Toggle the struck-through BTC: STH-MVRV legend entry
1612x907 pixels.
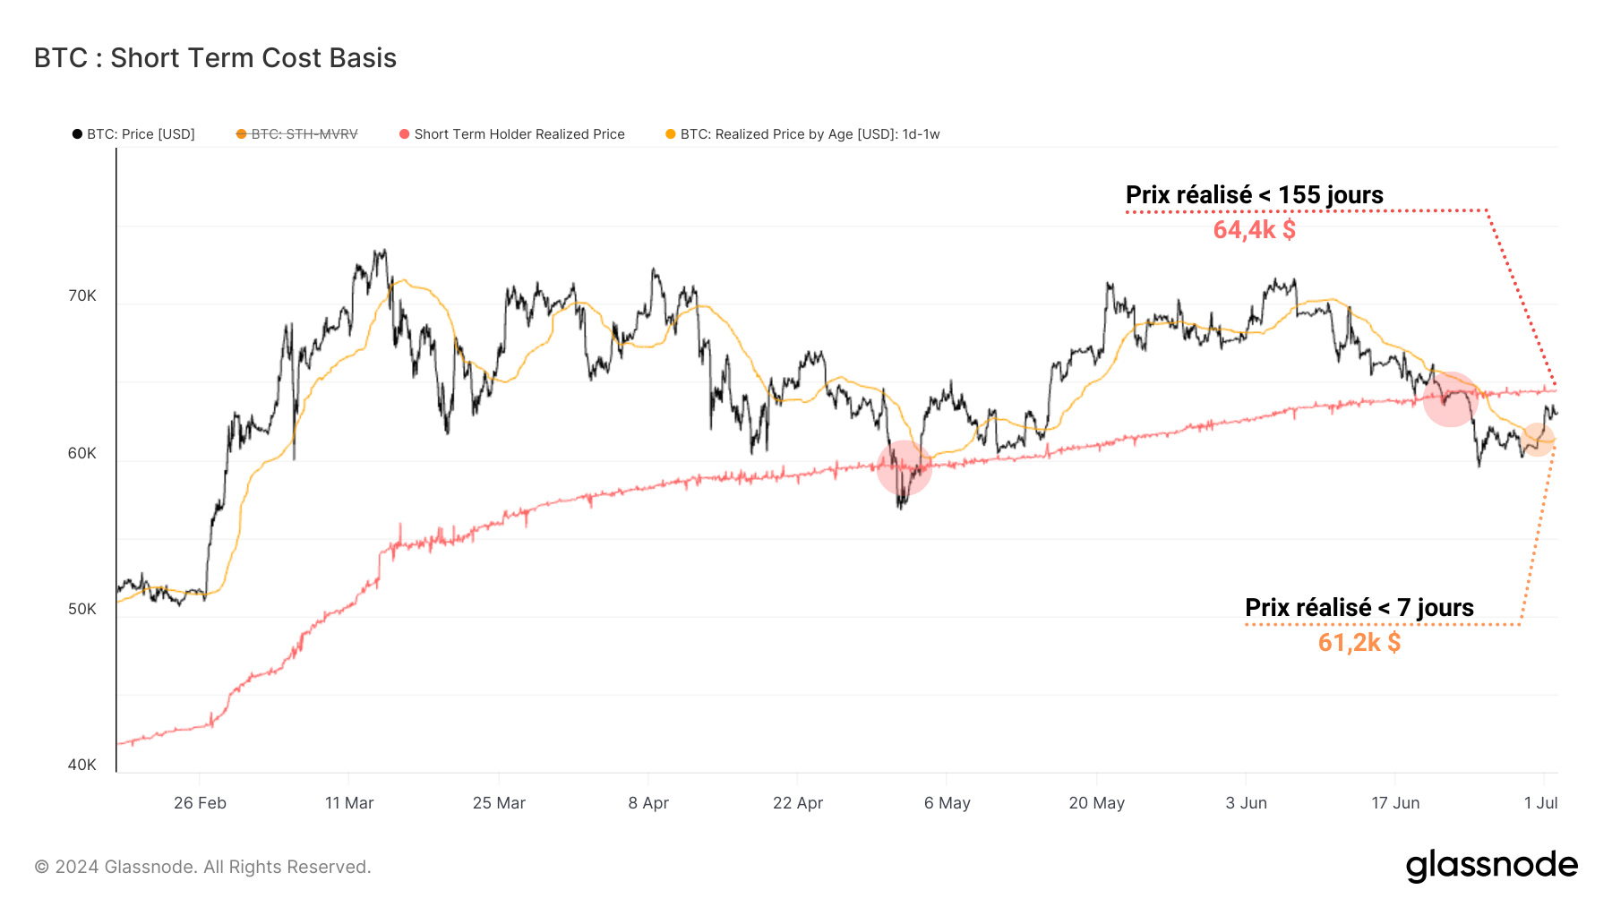click(304, 134)
